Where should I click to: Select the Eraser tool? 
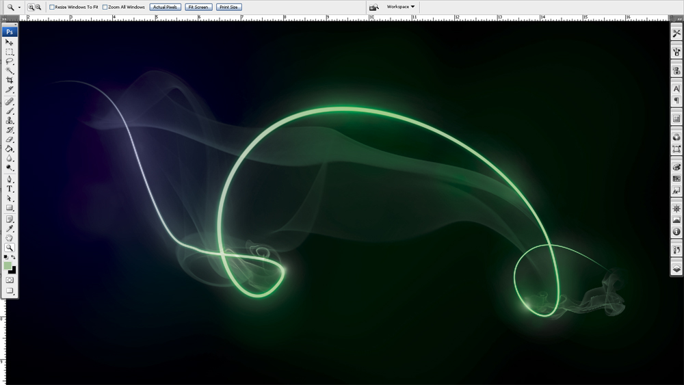click(9, 140)
